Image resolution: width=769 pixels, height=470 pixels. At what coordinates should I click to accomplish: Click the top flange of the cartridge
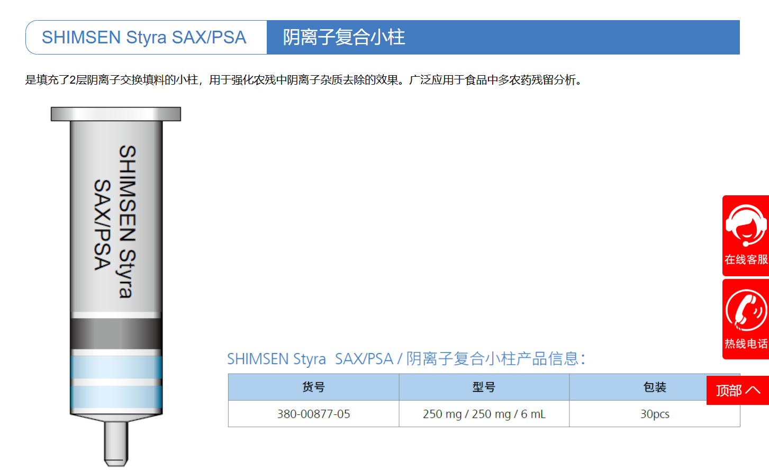click(x=116, y=114)
